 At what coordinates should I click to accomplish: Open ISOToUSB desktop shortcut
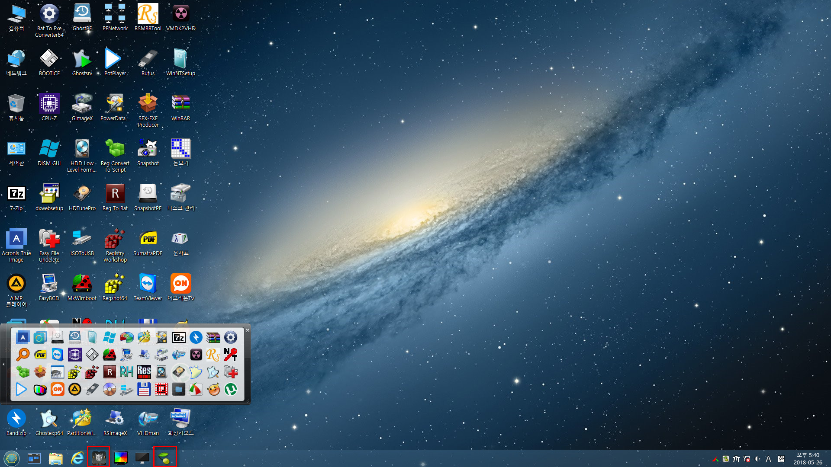click(82, 242)
